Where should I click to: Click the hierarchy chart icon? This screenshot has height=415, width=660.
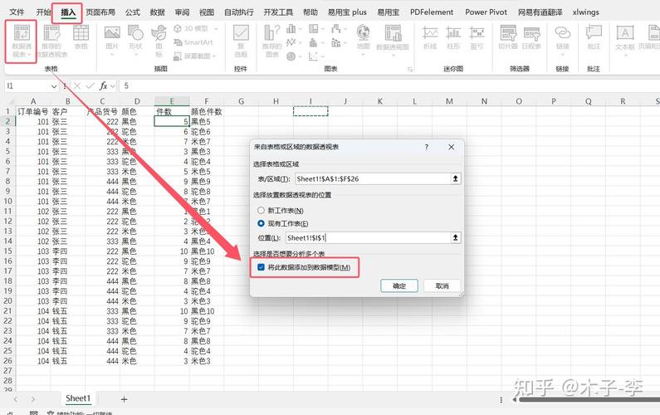[x=314, y=28]
